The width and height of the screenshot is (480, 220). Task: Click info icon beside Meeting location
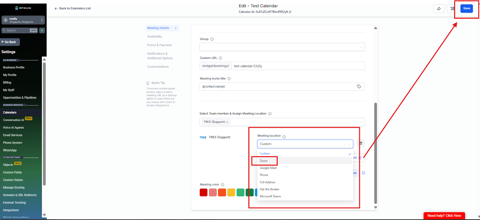click(x=284, y=137)
